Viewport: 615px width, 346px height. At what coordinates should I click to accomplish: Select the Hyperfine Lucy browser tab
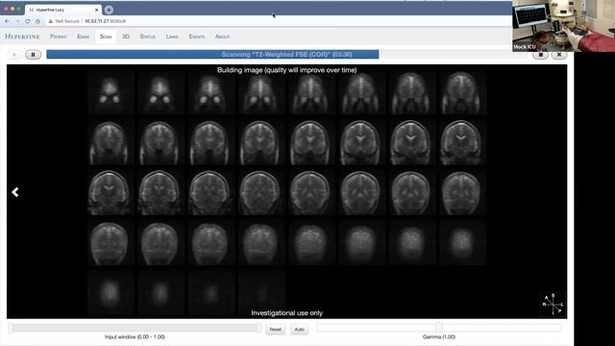(x=62, y=10)
